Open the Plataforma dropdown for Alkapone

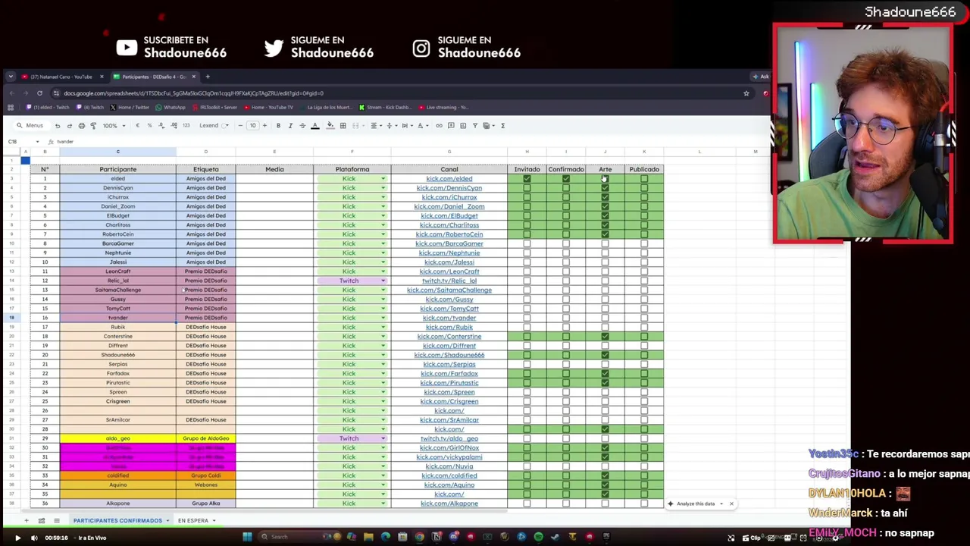pos(383,504)
